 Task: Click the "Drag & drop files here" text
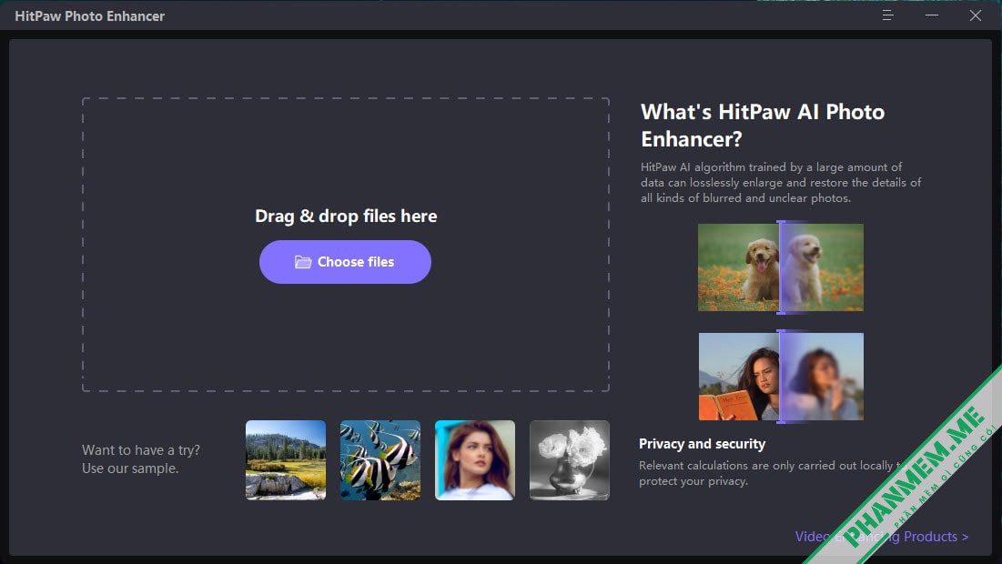click(x=346, y=216)
